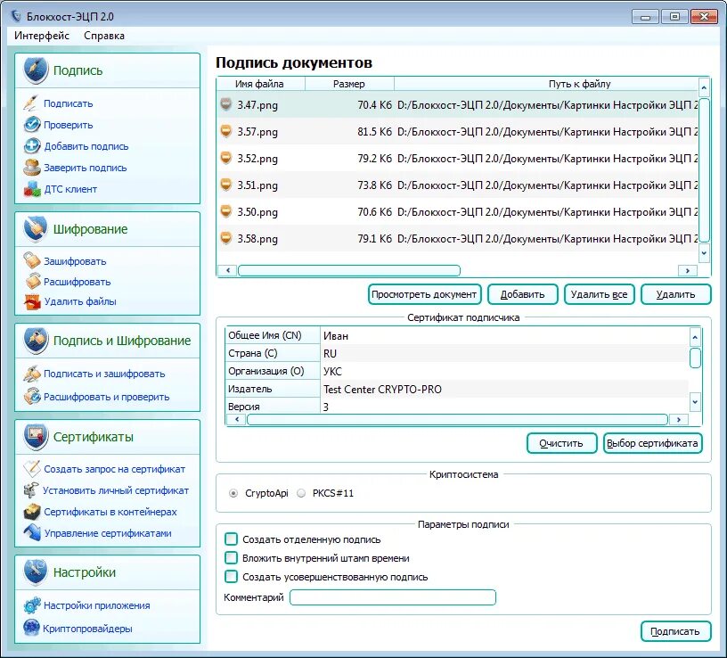This screenshot has width=727, height=658.
Task: Click the Управление сертификатами arrow icon
Action: pyautogui.click(x=32, y=532)
